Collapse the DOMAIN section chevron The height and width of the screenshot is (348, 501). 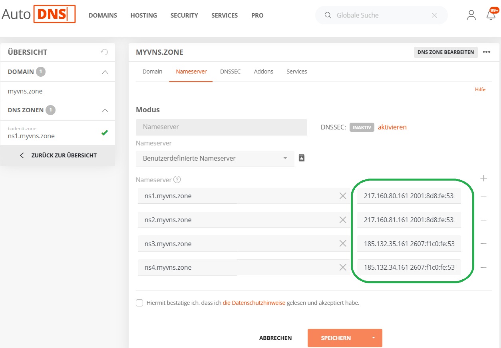[x=105, y=72]
